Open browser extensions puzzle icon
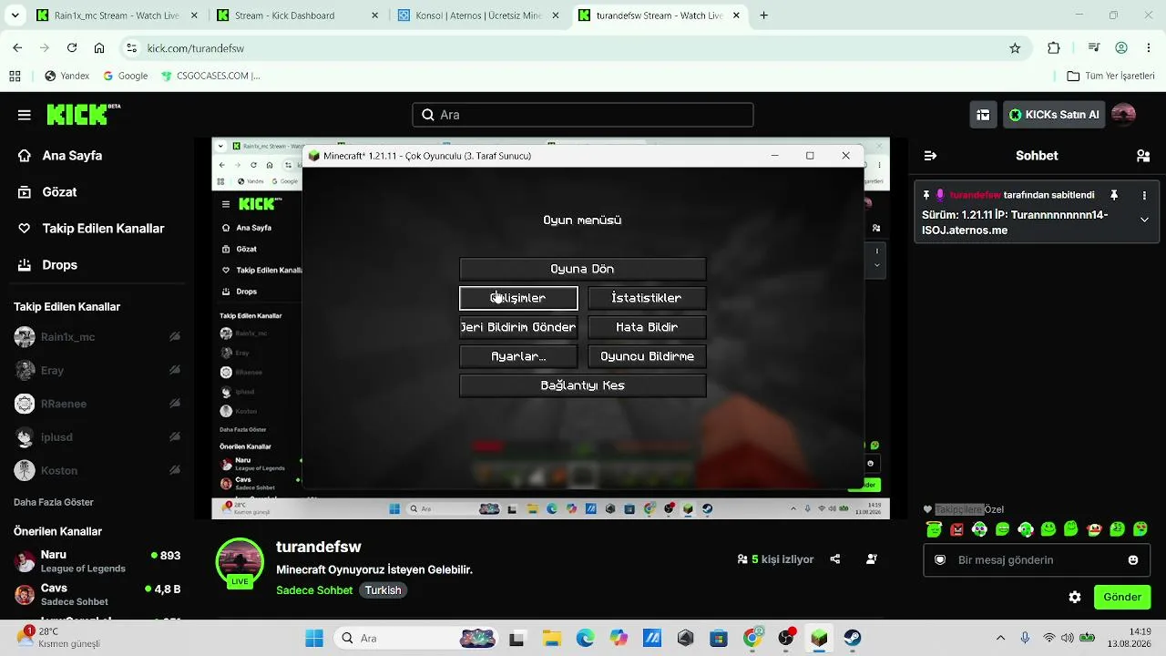Screen dimensions: 1166x656 (x=1054, y=48)
